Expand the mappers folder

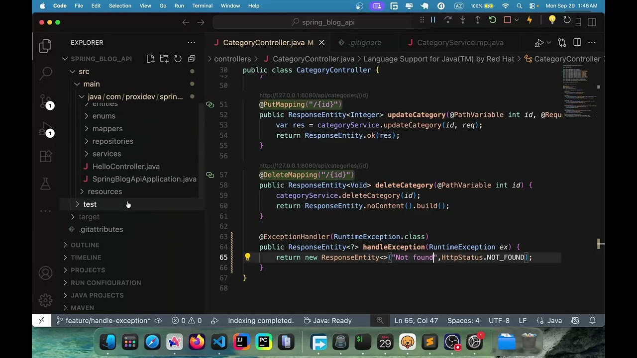87,129
